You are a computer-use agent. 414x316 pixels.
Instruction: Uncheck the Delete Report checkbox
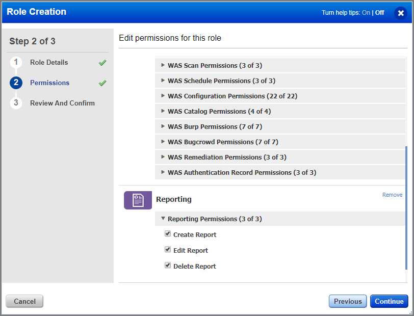(168, 265)
